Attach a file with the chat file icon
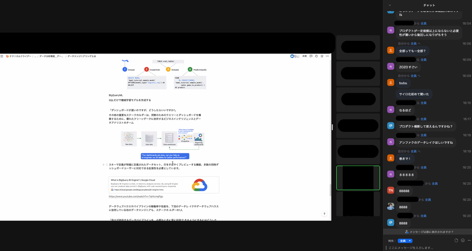 click(x=456, y=241)
